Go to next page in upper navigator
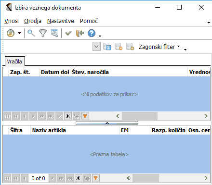212x185 pixels. [x=42, y=116]
